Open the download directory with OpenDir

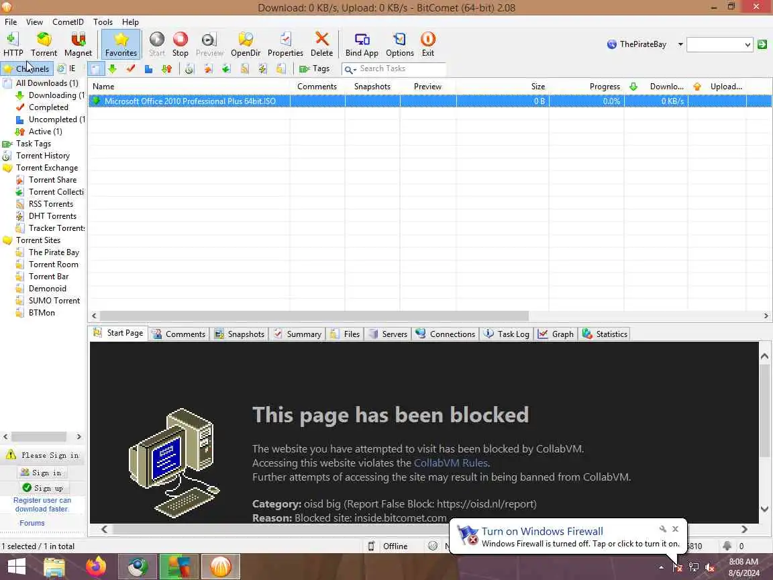click(x=246, y=44)
